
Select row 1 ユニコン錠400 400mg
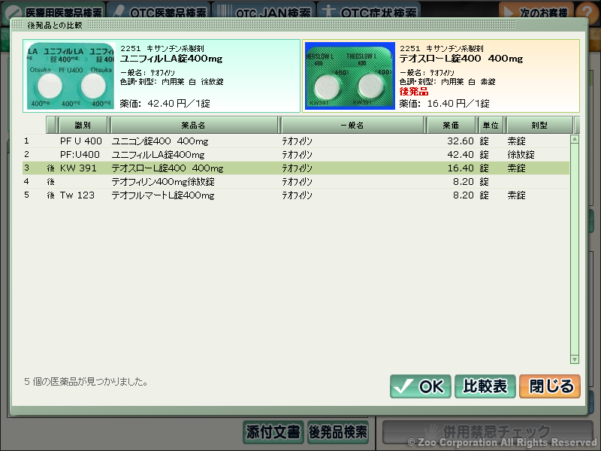[x=296, y=141]
